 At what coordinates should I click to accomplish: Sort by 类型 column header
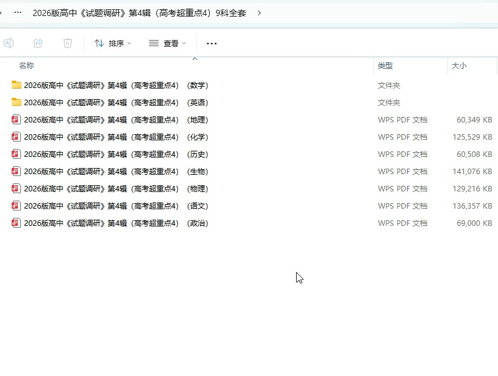[385, 65]
